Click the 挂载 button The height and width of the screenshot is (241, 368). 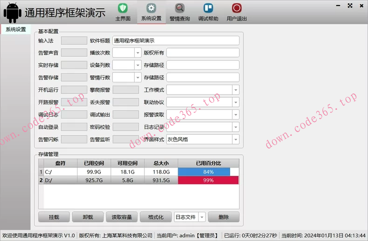pyautogui.click(x=54, y=217)
